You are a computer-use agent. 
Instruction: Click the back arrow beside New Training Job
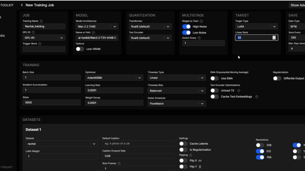pos(22,5)
